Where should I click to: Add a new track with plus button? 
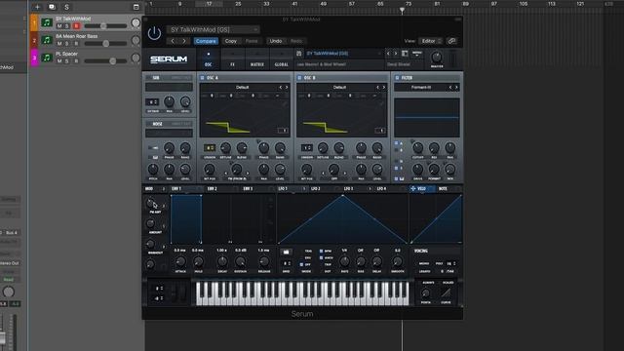[x=37, y=7]
